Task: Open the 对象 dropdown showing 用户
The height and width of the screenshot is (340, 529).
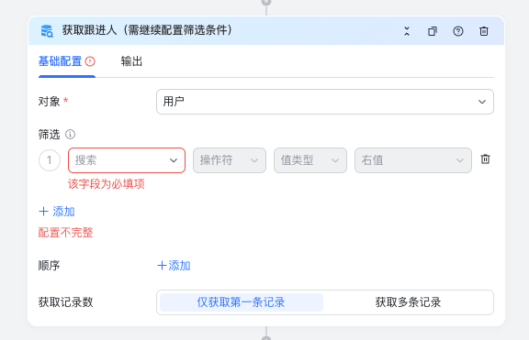Action: (x=325, y=102)
